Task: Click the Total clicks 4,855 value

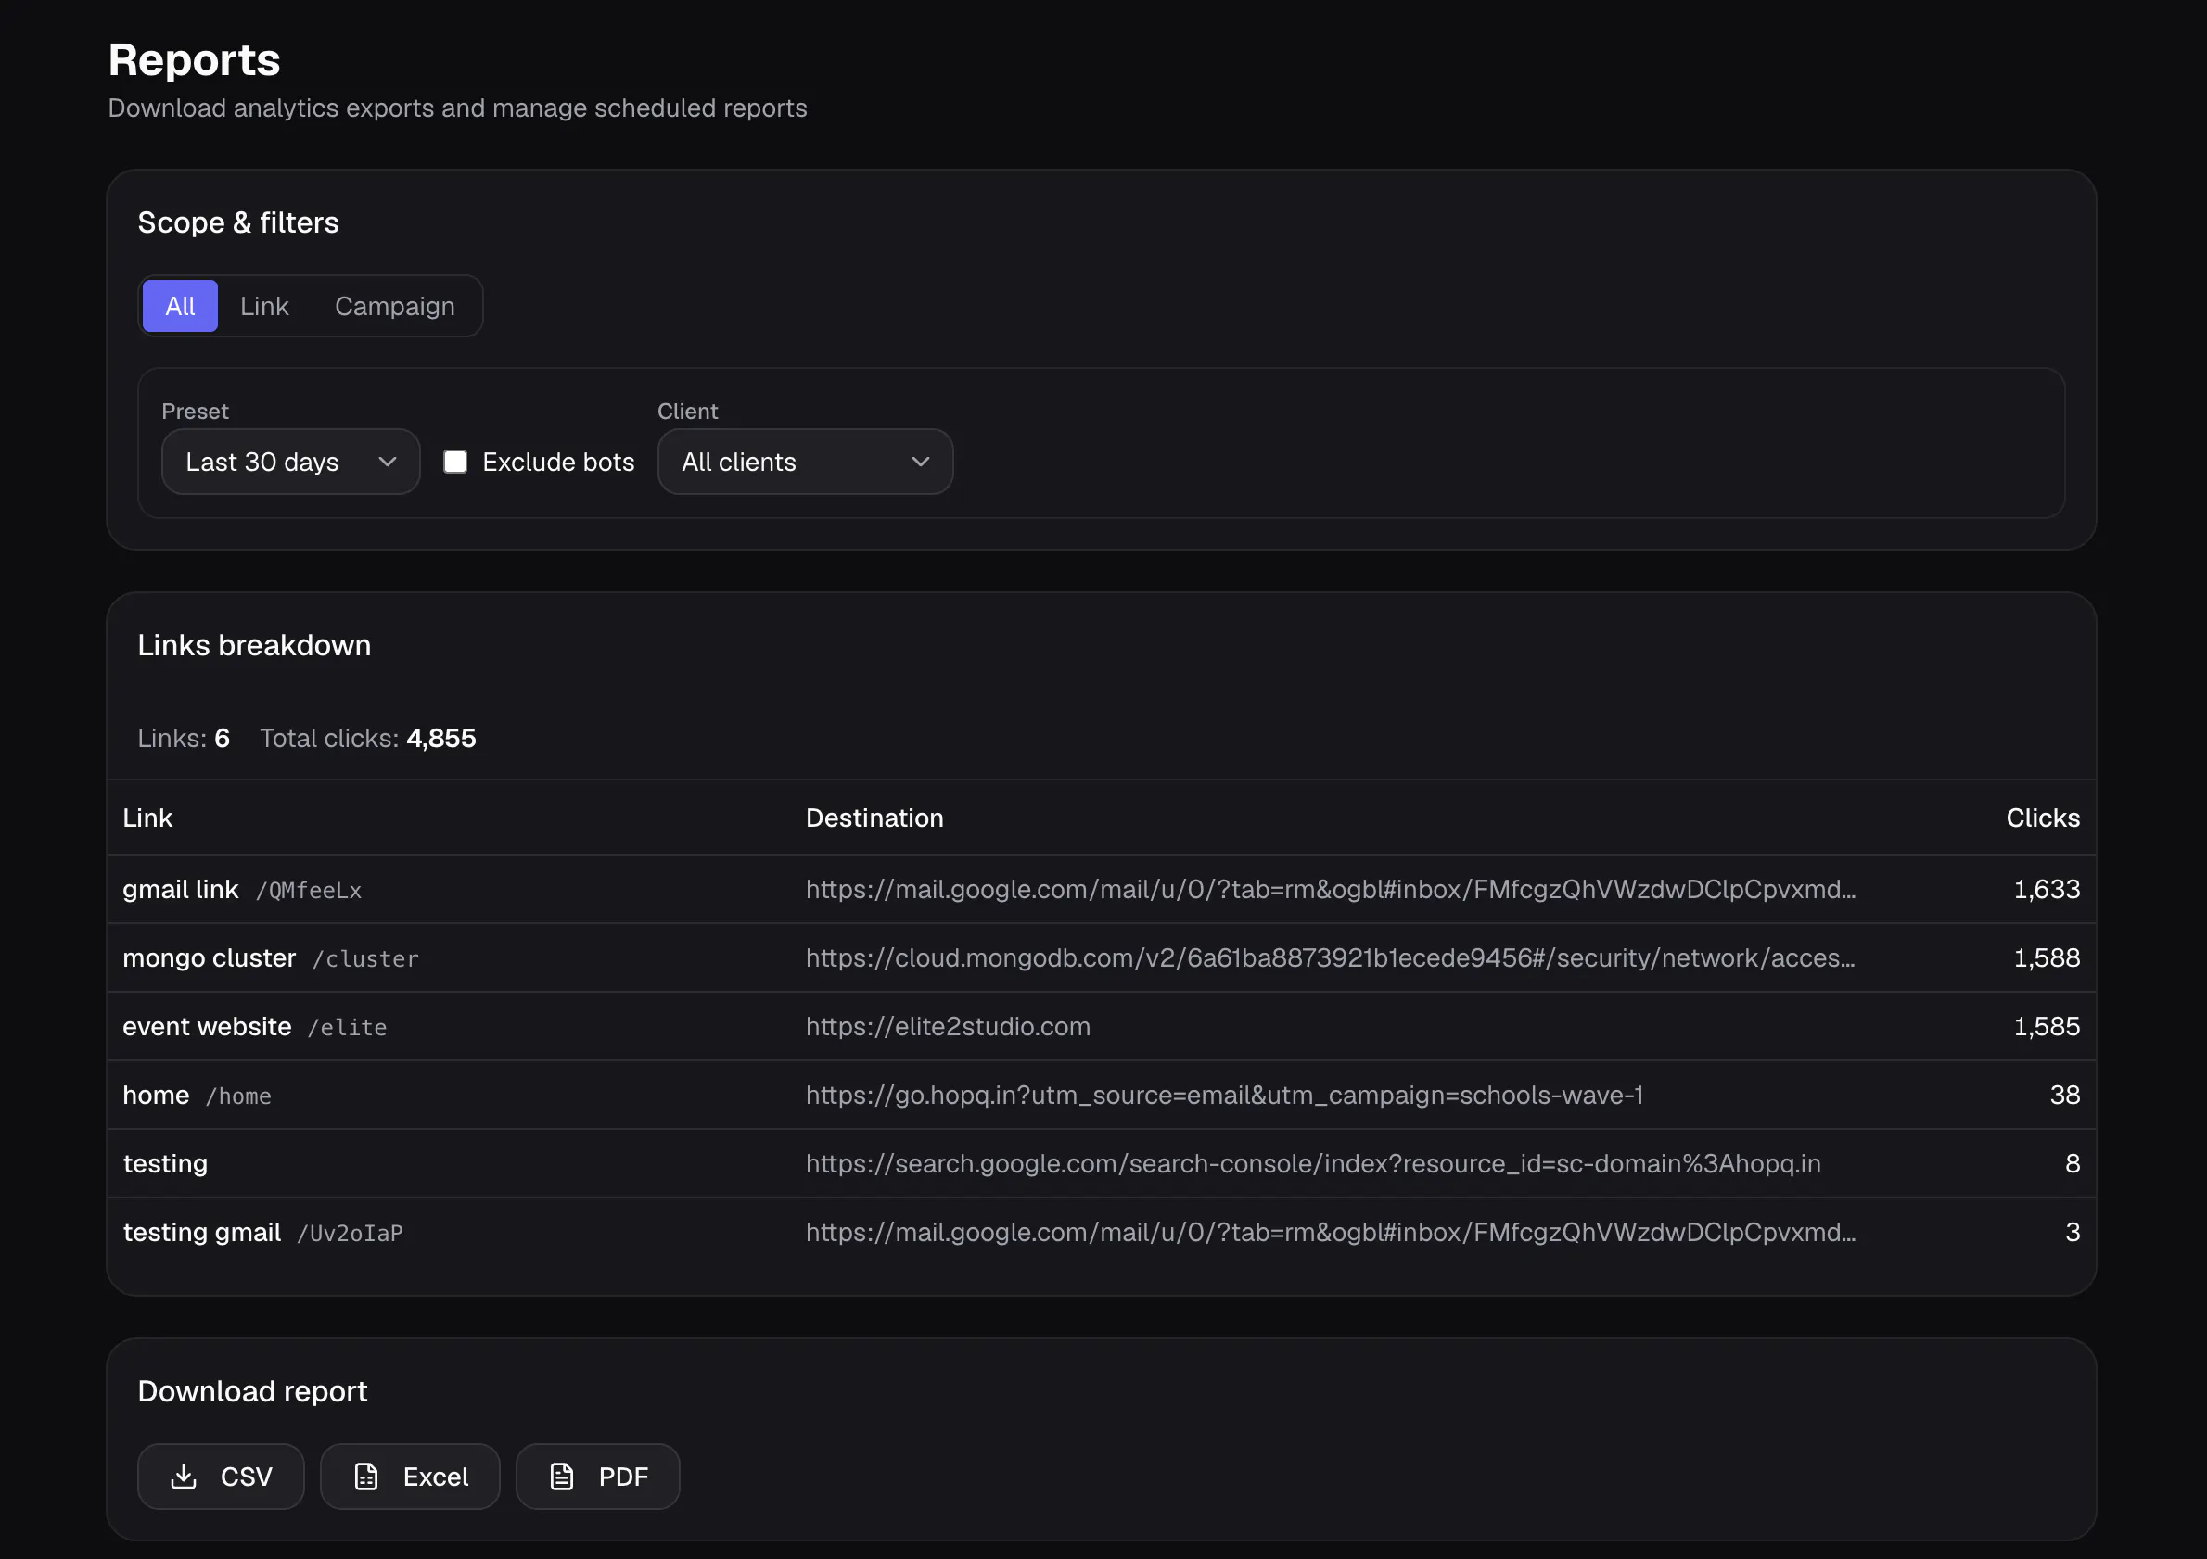Action: point(441,739)
